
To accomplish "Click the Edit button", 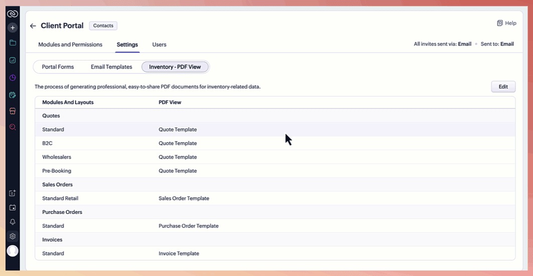I will 503,86.
